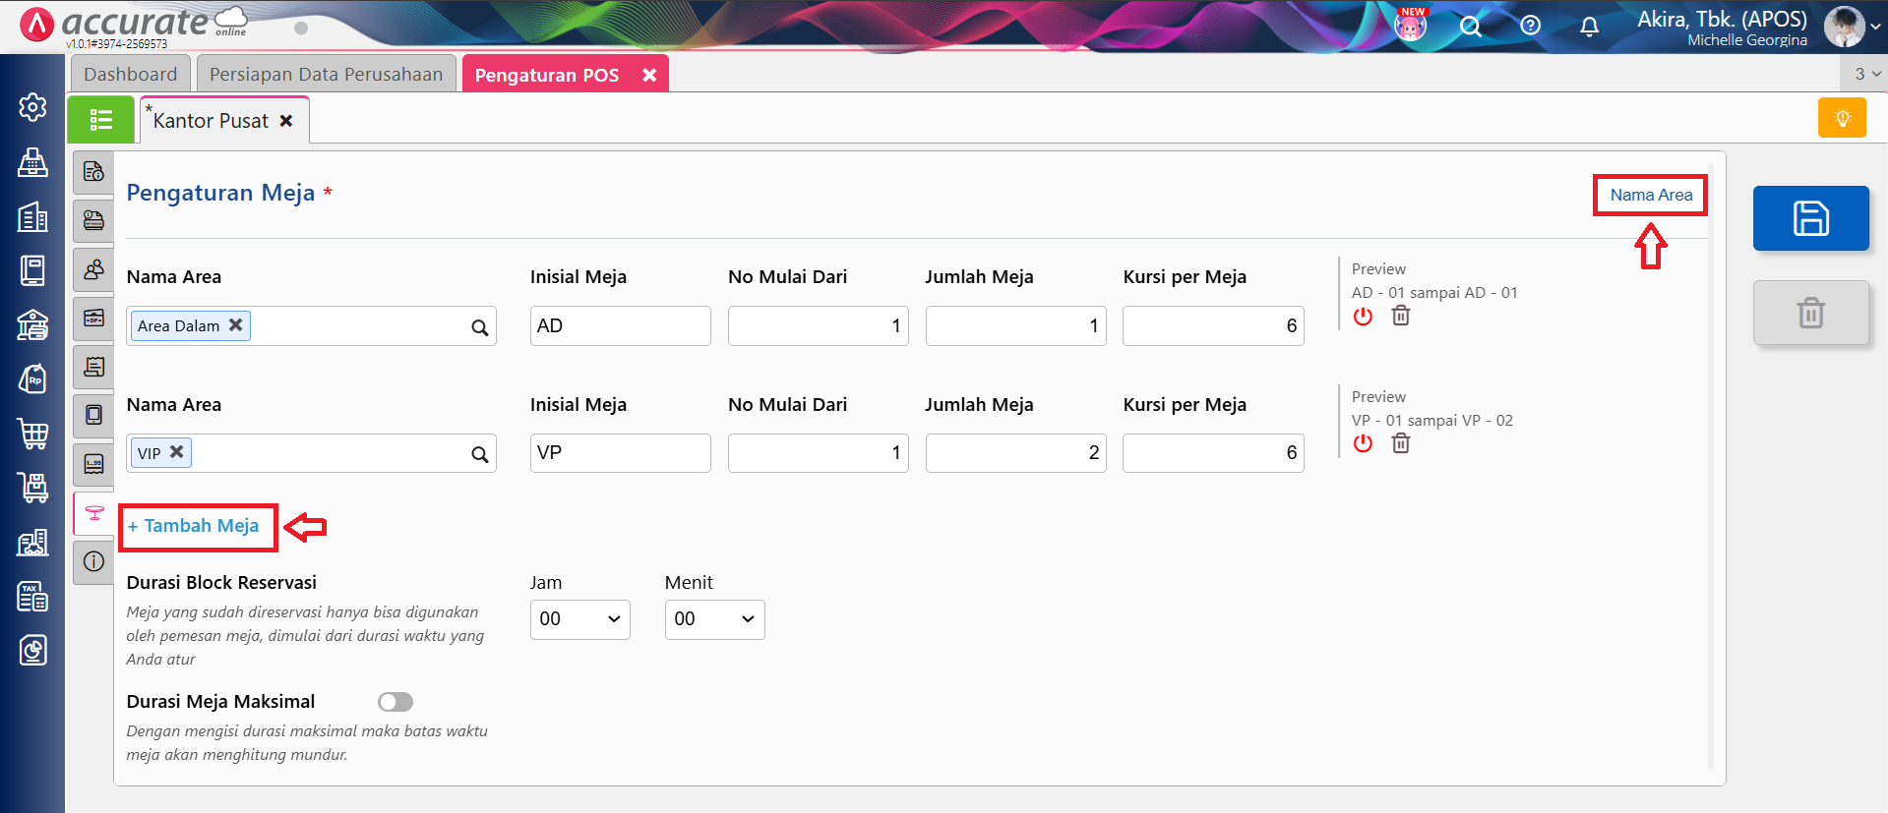Open the help question mark icon

click(1530, 27)
